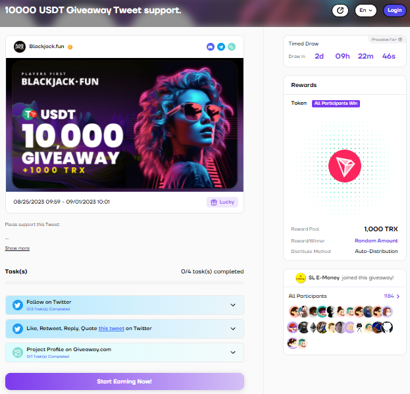Click the pixel robot participant avatar
This screenshot has width=410, height=394.
click(359, 327)
